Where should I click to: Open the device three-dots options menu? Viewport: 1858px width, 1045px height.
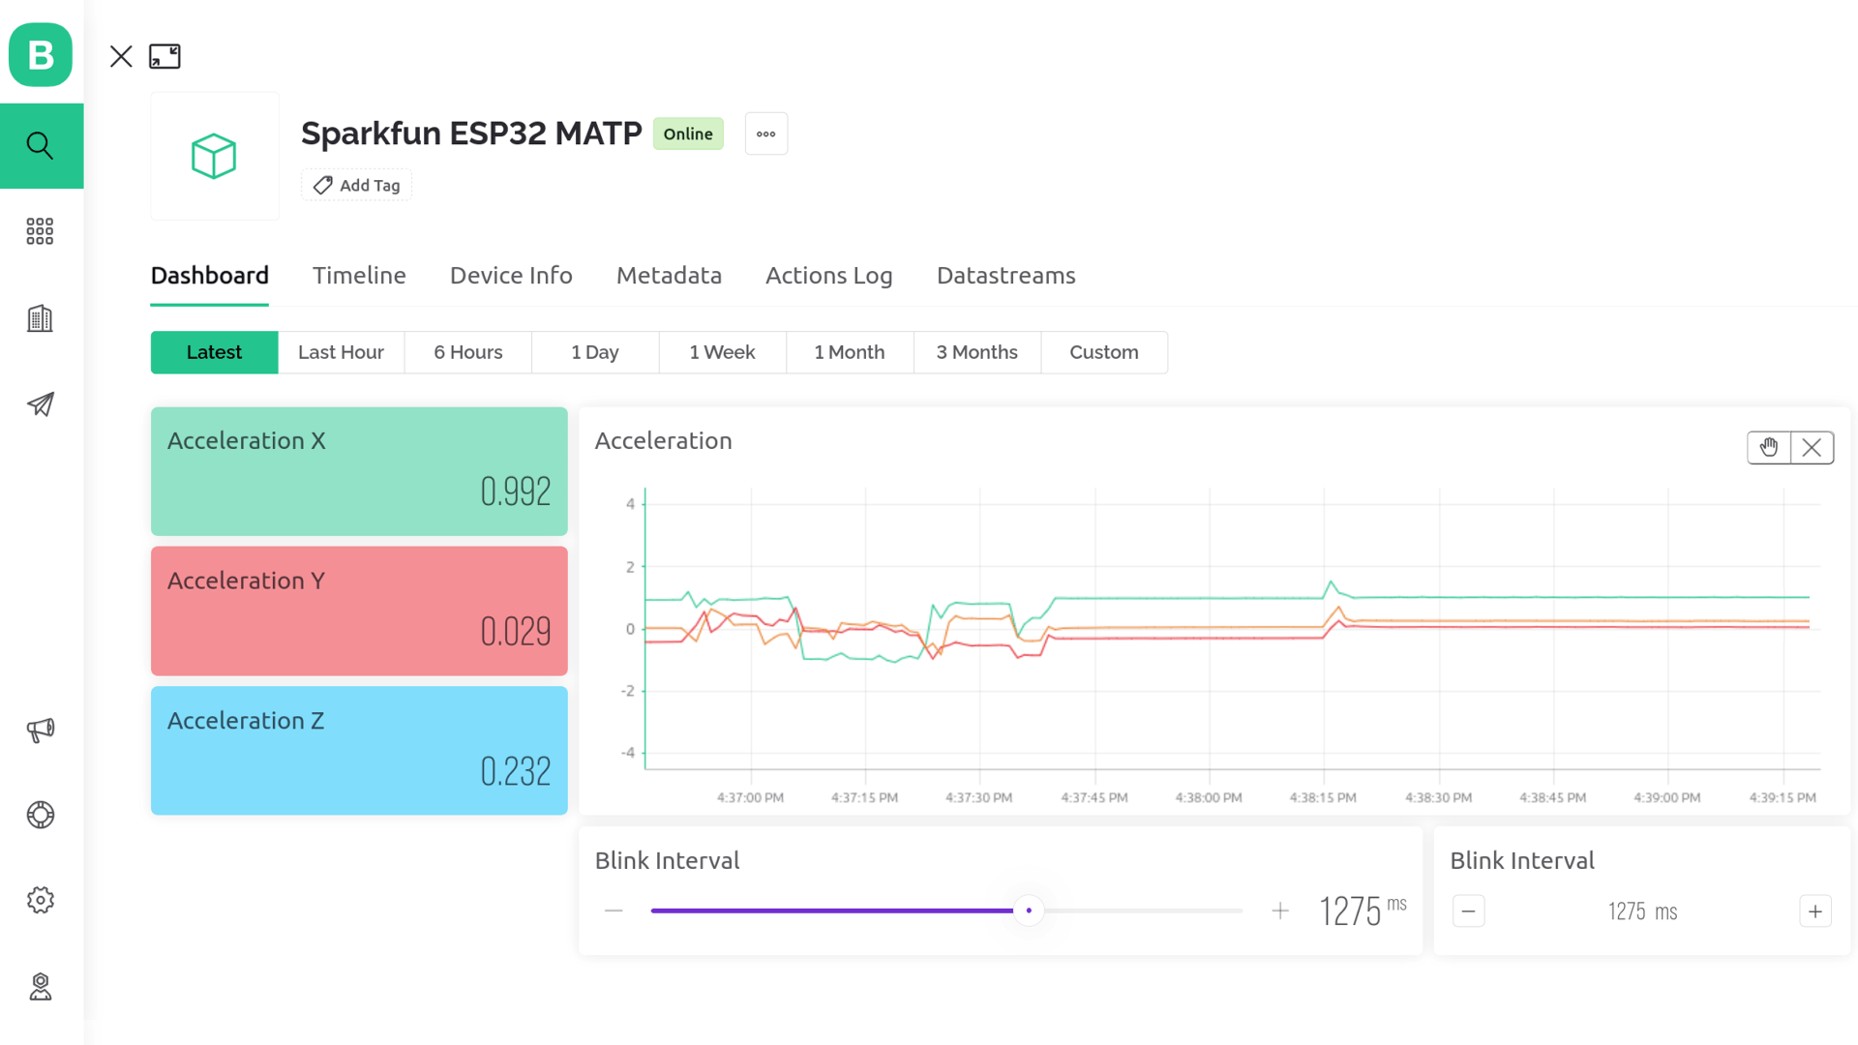click(x=766, y=134)
